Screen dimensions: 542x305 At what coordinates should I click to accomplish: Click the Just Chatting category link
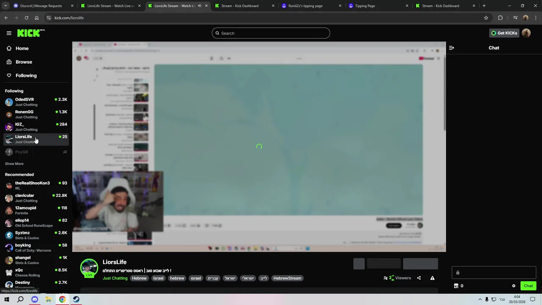[x=115, y=278]
